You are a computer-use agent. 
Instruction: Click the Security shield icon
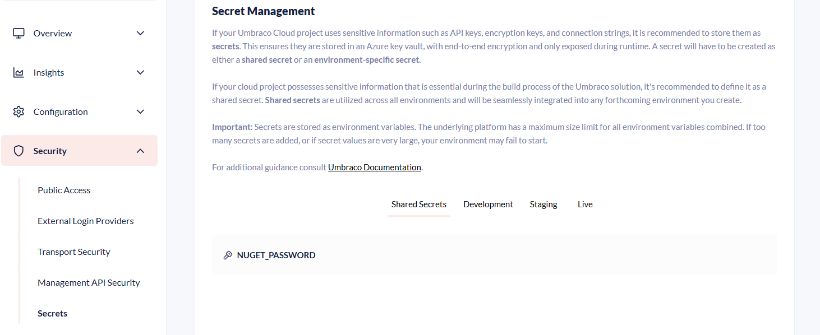[19, 151]
